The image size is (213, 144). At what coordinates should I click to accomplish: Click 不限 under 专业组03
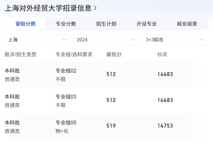pos(60,105)
